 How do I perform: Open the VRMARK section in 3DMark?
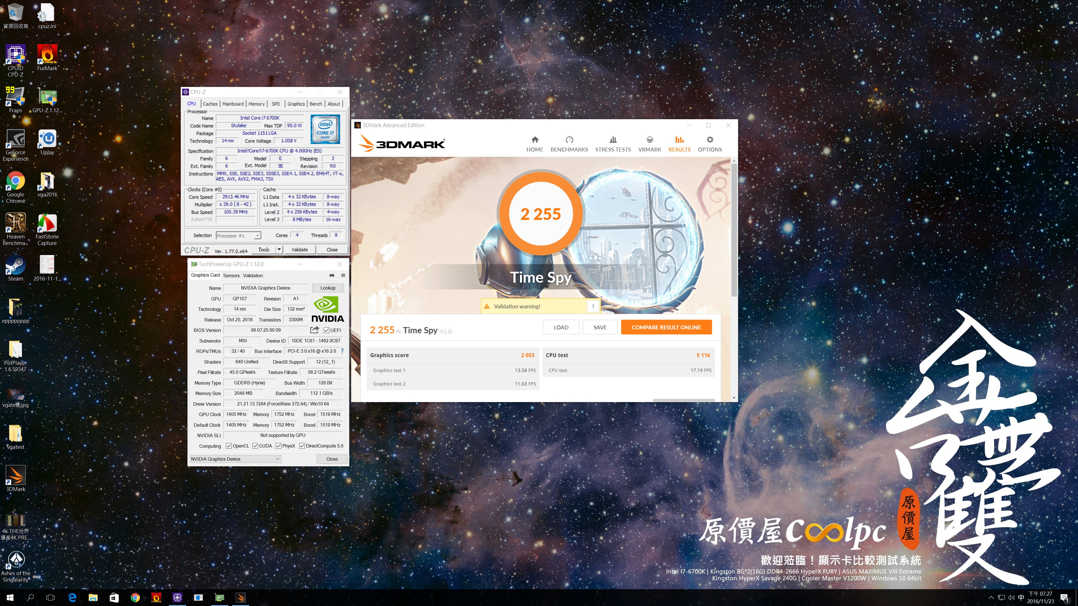click(x=650, y=144)
